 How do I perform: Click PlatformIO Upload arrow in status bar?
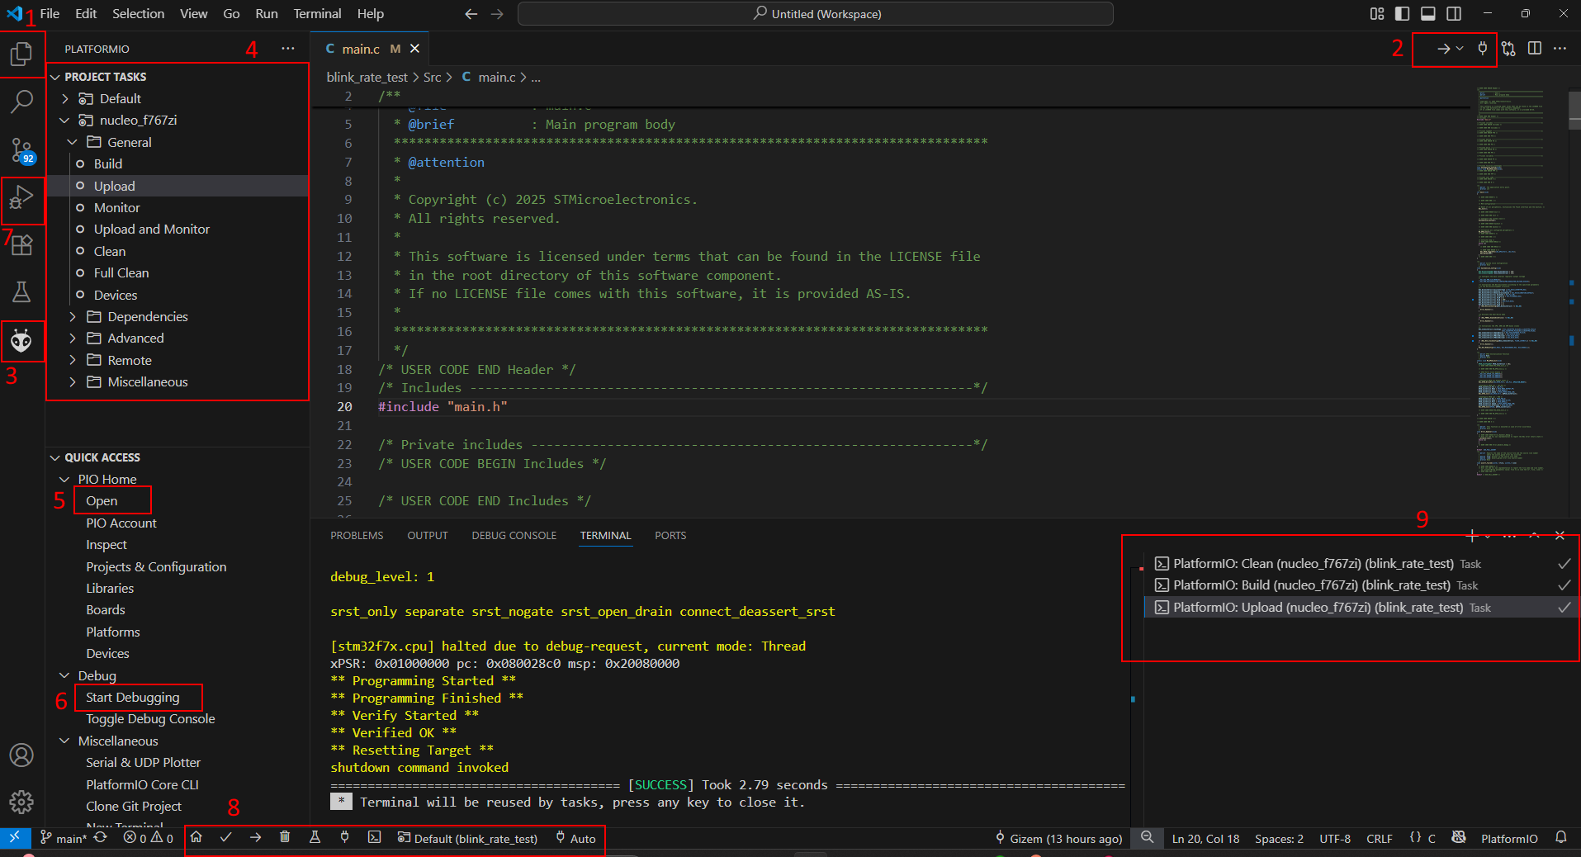[x=256, y=837]
